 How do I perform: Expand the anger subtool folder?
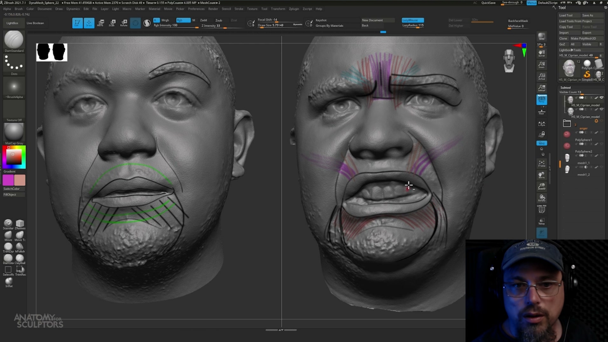click(x=567, y=123)
